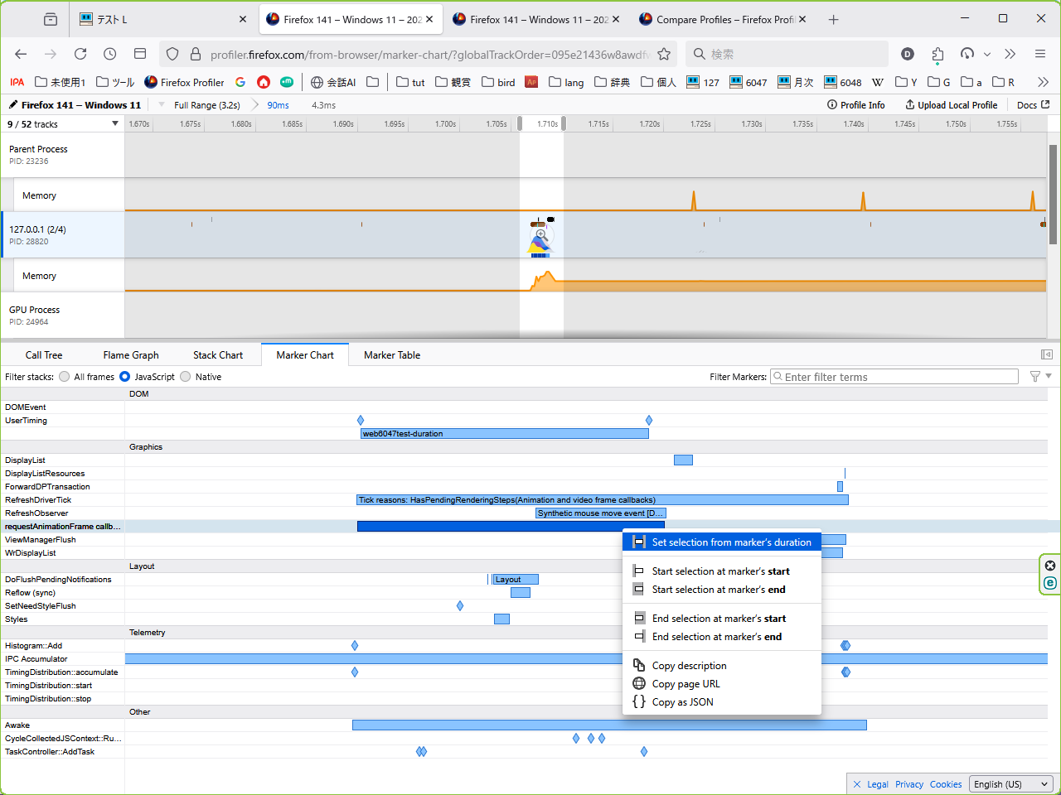This screenshot has height=795, width=1061.
Task: Open the IPA bookmark
Action: [17, 82]
